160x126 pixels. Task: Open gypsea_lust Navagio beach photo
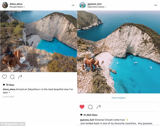point(118,52)
